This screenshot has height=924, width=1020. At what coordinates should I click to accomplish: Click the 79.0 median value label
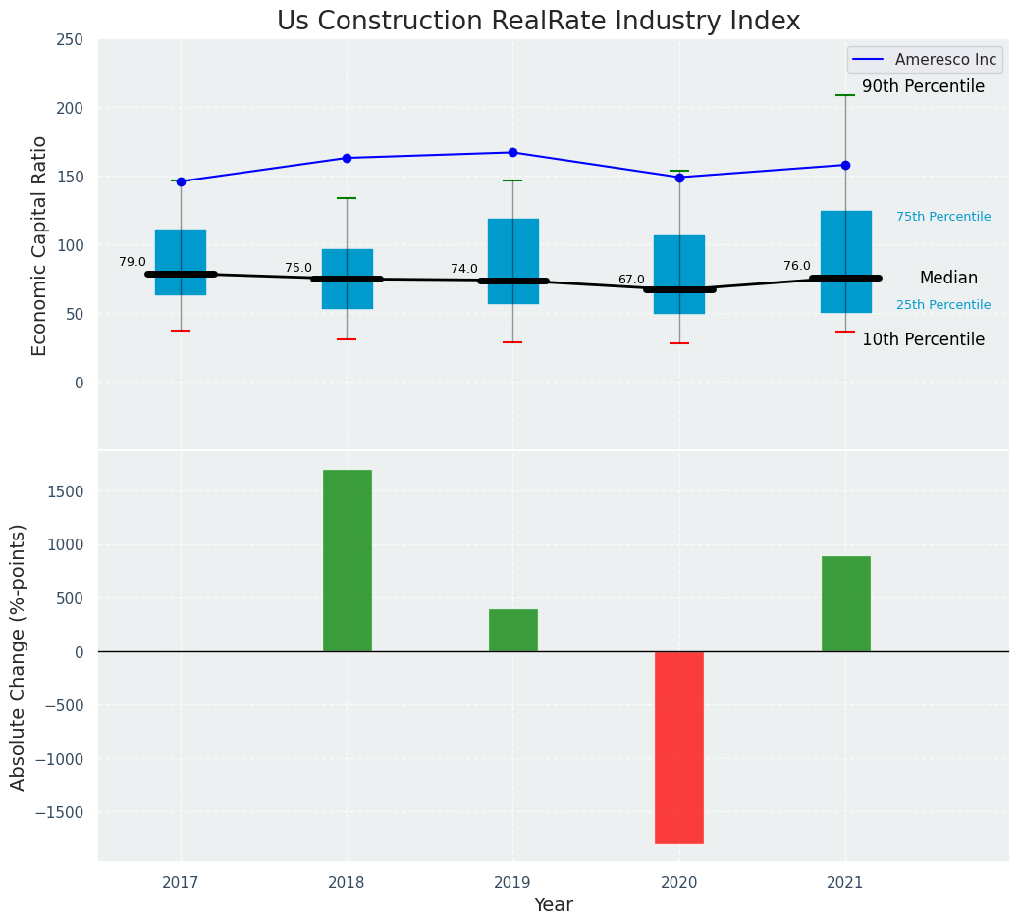tap(133, 262)
